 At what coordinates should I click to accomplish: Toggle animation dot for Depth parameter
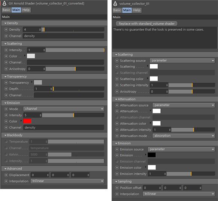click(x=6, y=89)
